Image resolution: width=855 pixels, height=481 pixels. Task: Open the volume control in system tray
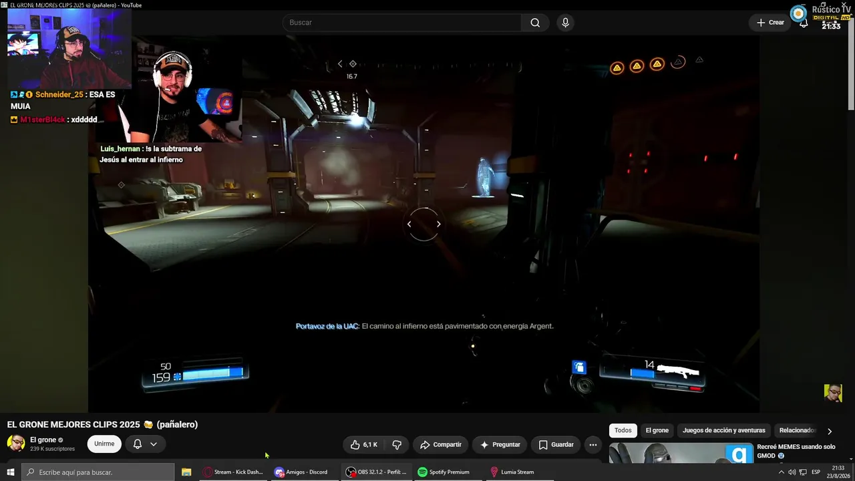tap(792, 472)
